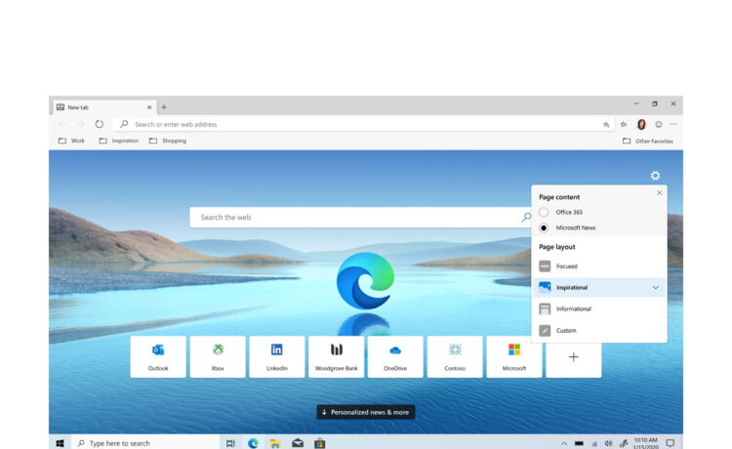Open Microsoft Store from the taskbar
Image resolution: width=732 pixels, height=449 pixels.
click(320, 443)
